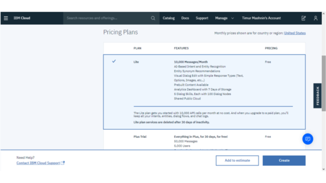Click the IBM Cloud logo
Viewport: 326px width, 183px height.
[22, 18]
